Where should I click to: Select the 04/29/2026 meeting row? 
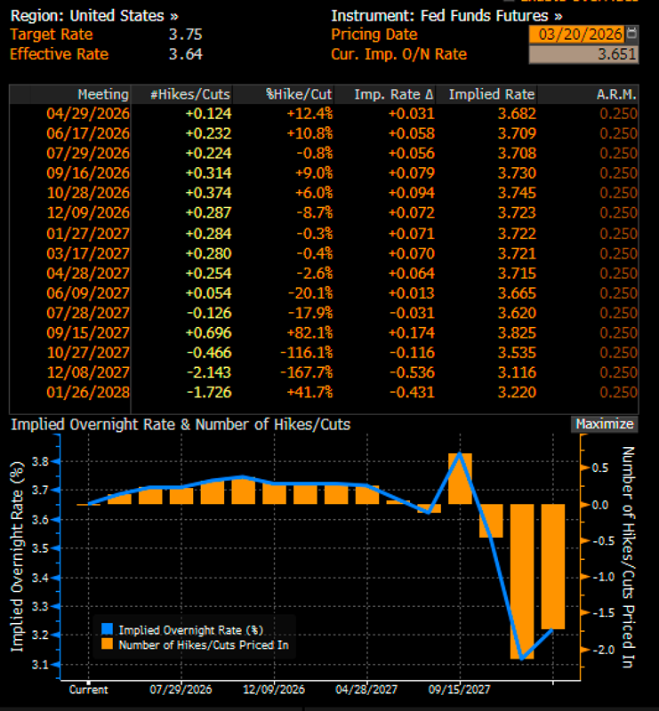[88, 114]
